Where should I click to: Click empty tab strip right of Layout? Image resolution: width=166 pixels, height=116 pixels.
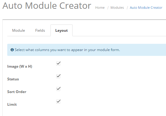click(119, 31)
